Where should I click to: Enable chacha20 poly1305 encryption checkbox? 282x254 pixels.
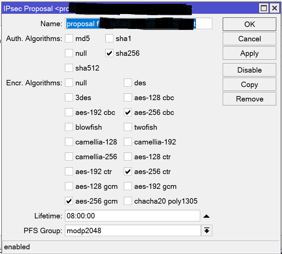[128, 201]
